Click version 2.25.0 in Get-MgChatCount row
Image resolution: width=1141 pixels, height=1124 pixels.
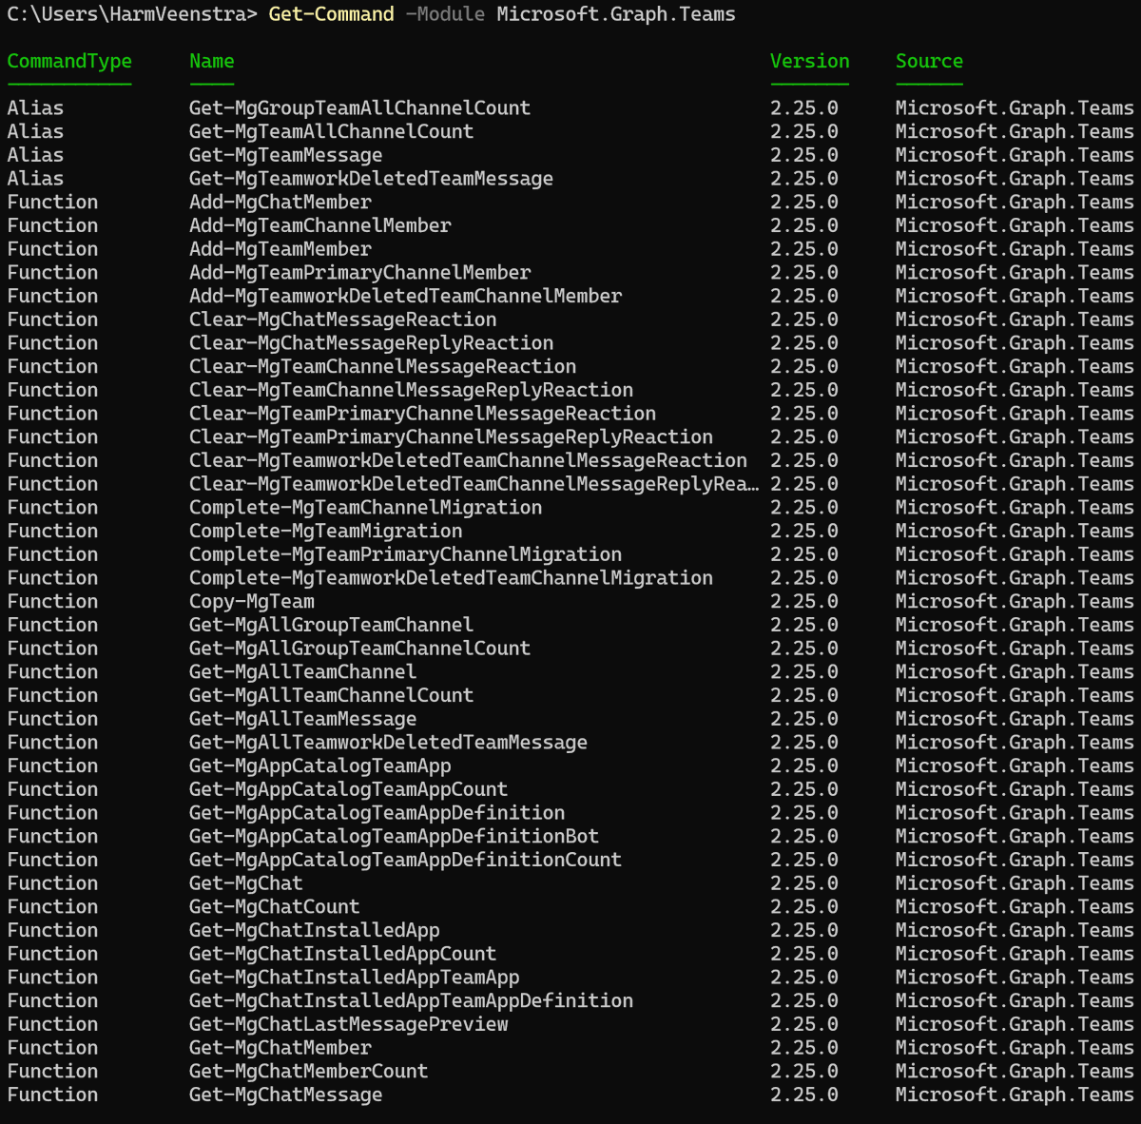coord(804,906)
